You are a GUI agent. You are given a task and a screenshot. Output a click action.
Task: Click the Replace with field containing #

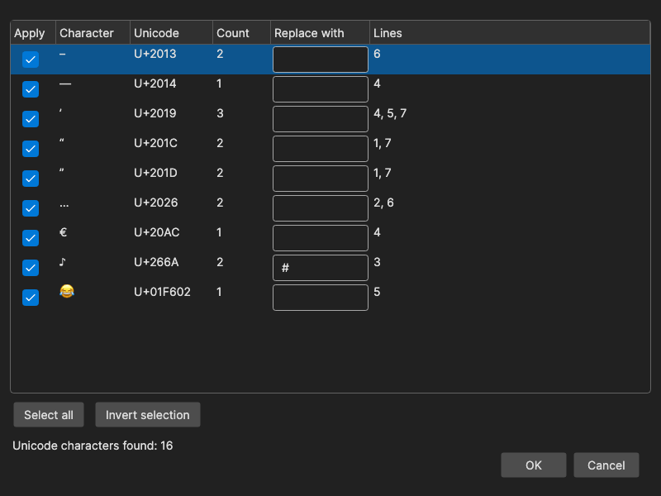321,268
